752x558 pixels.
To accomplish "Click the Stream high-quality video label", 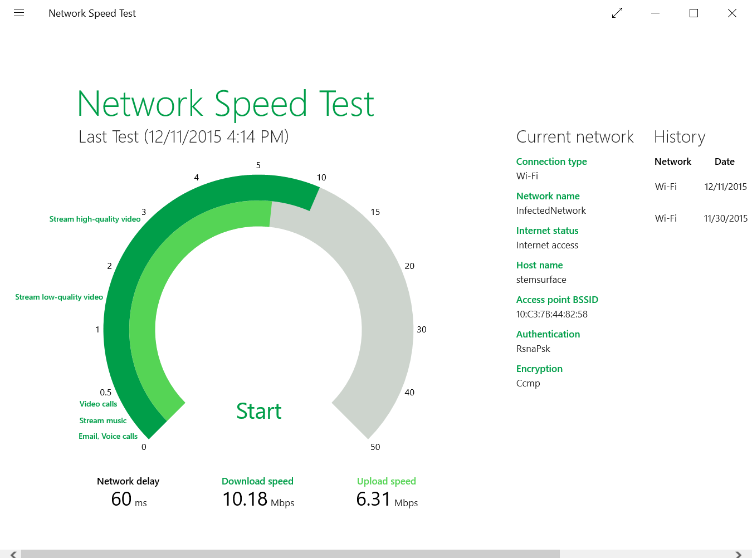I will (x=95, y=219).
